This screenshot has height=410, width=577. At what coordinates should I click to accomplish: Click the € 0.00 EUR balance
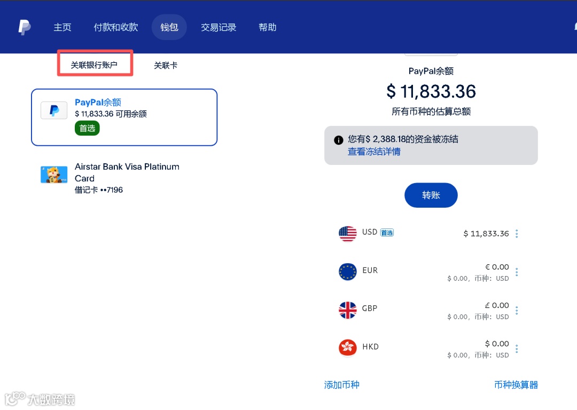[497, 267]
